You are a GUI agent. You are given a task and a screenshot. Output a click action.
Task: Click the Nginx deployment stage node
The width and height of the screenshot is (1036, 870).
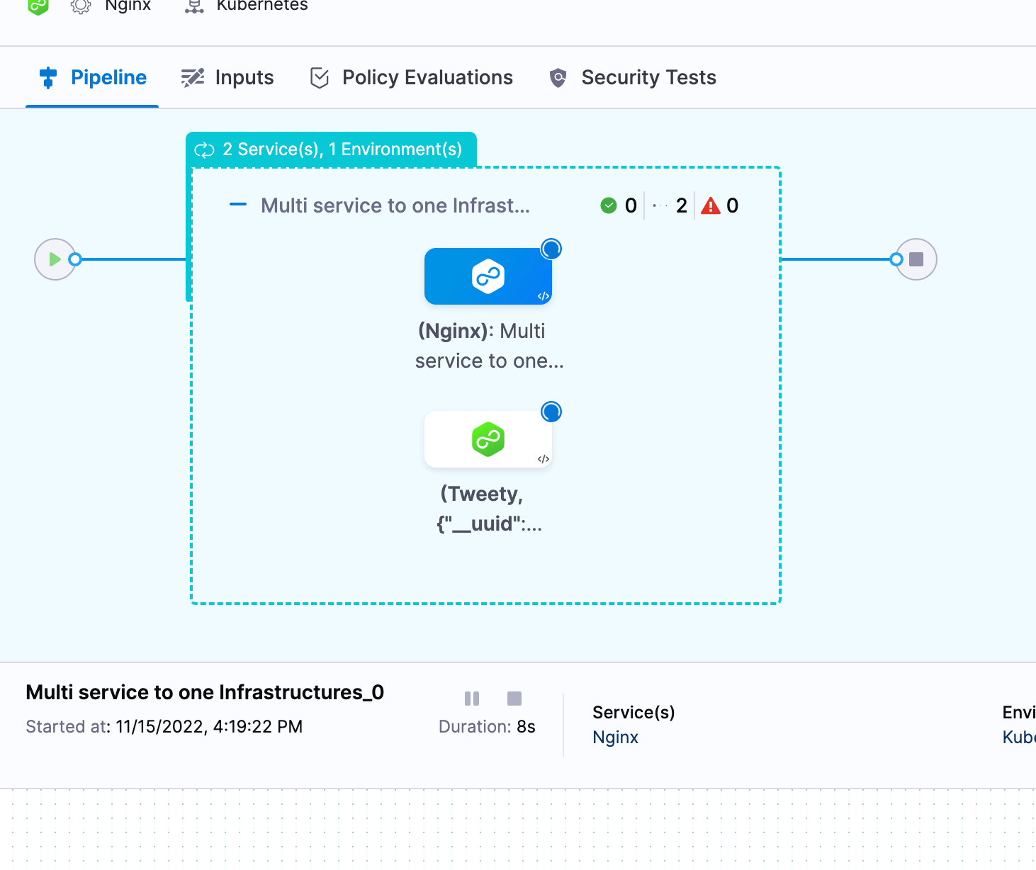point(488,276)
